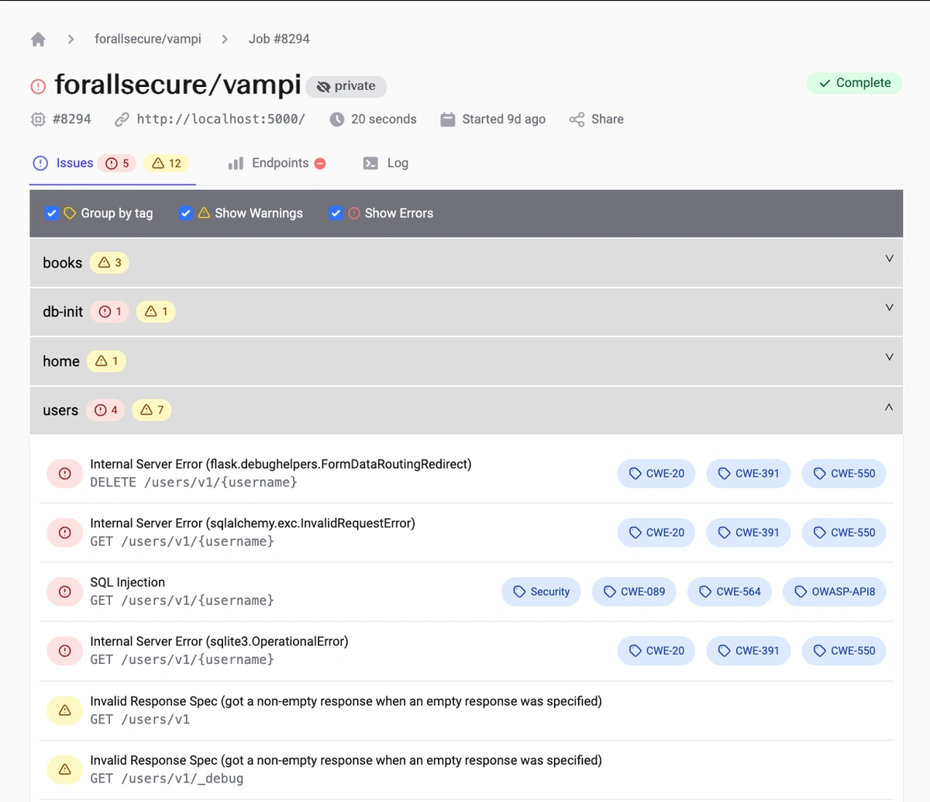Select the CWE-089 tag on SQL Injection
The image size is (930, 802).
pos(634,592)
